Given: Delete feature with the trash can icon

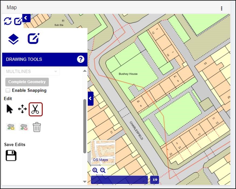Looking at the screenshot, I should (37, 127).
